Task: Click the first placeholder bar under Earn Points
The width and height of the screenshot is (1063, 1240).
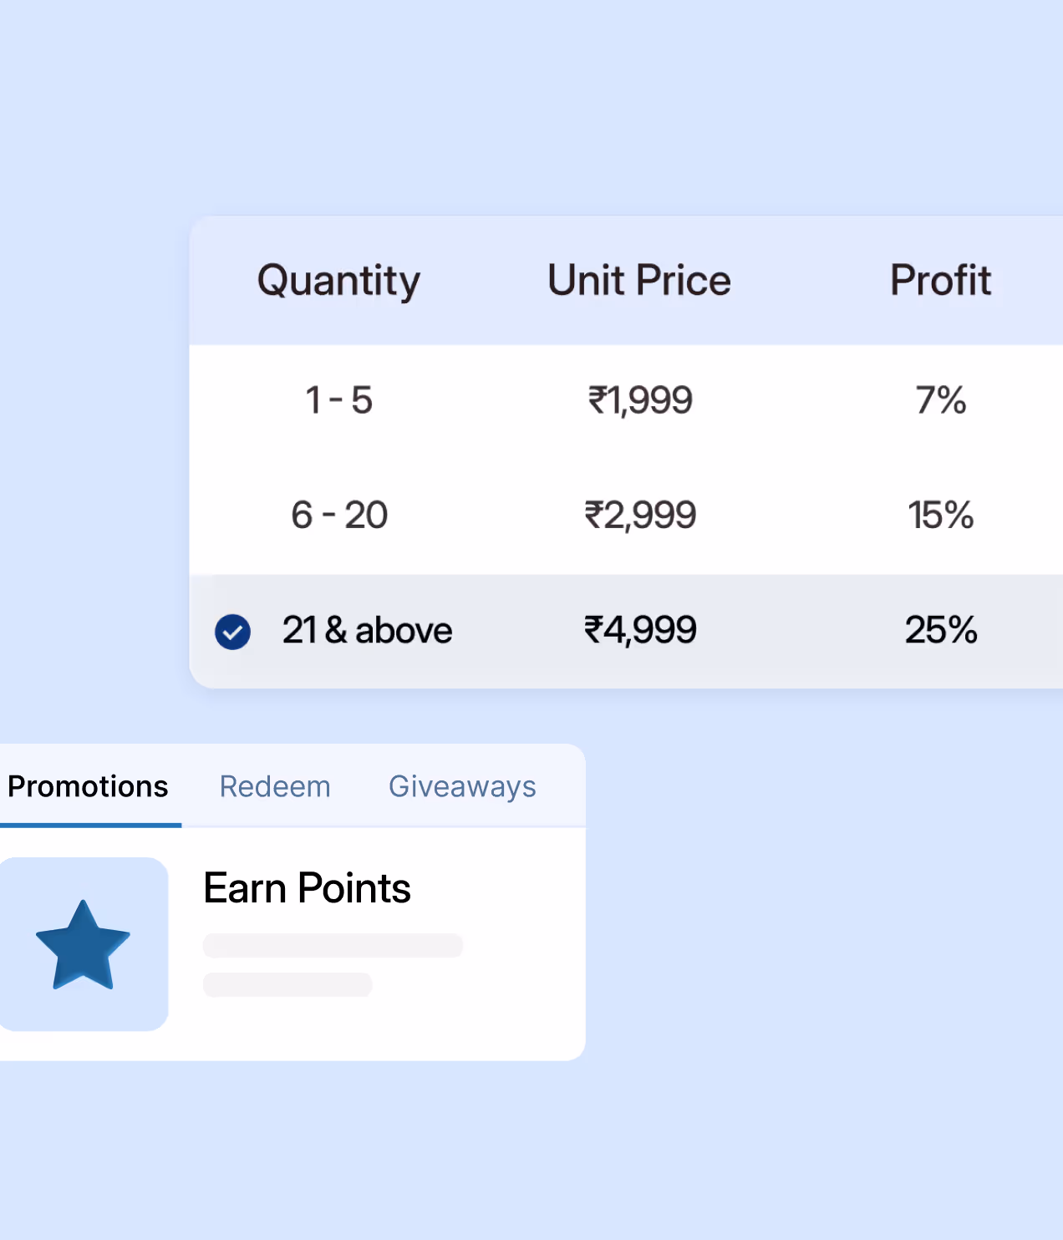Action: coord(333,946)
